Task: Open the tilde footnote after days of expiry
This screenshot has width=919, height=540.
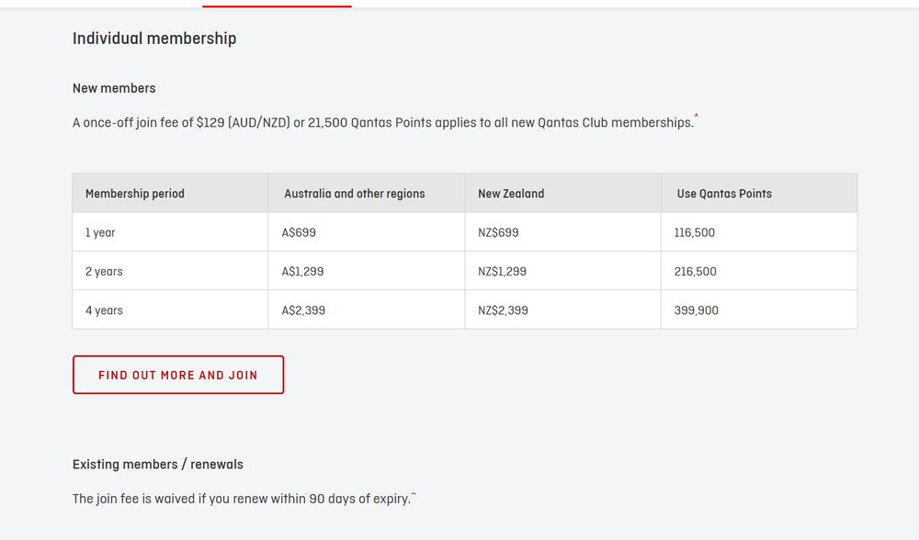Action: pyautogui.click(x=414, y=494)
